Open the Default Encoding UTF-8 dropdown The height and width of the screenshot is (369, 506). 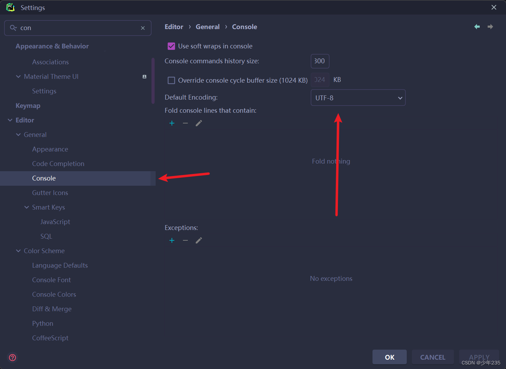point(358,98)
